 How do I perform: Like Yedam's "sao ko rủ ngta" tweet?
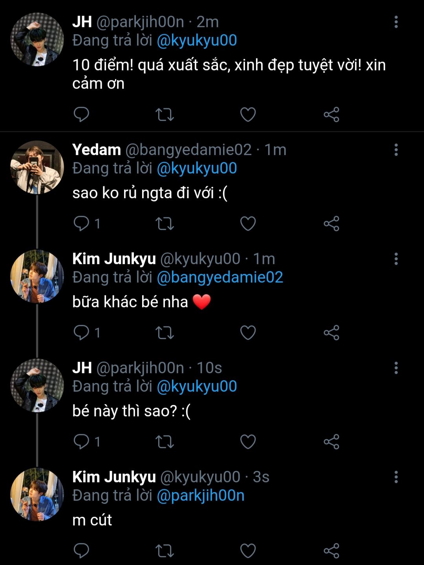click(248, 224)
